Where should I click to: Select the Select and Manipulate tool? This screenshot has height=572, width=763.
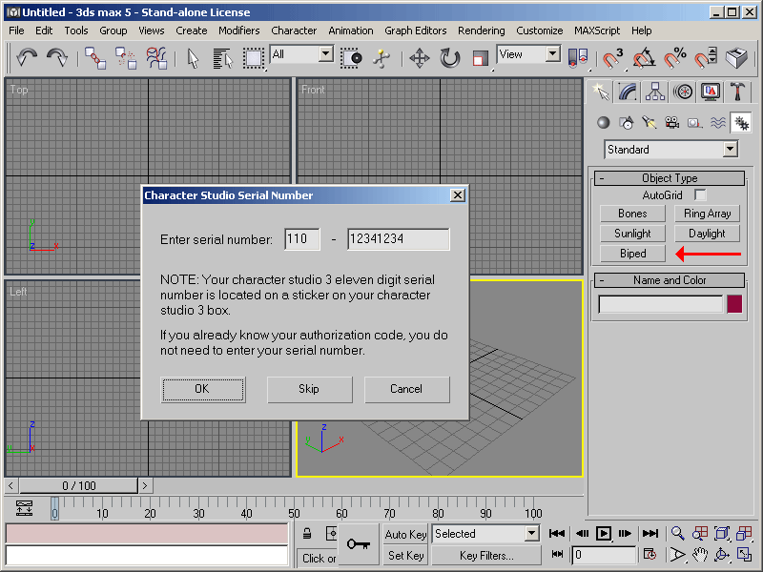[x=381, y=58]
